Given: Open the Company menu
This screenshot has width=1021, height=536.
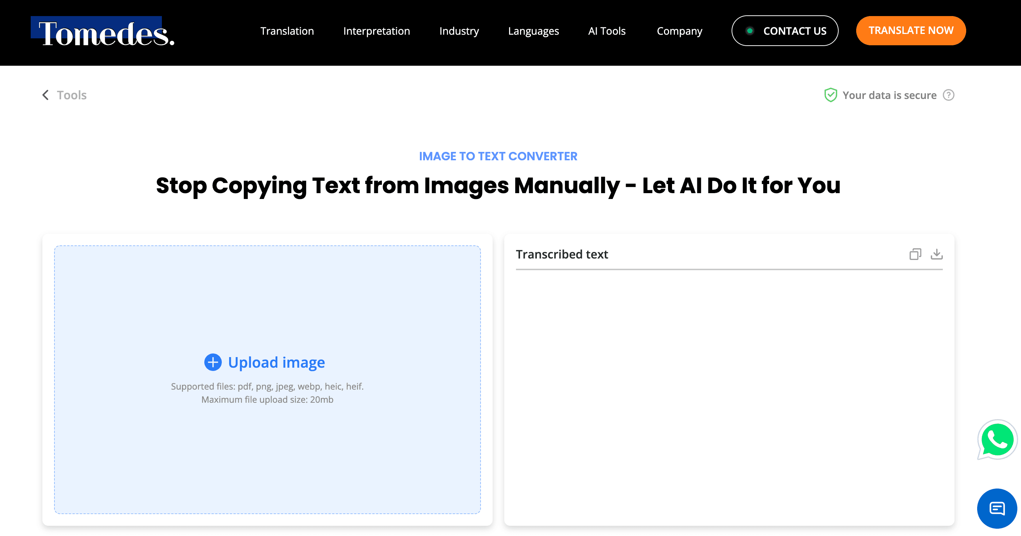Looking at the screenshot, I should 679,31.
